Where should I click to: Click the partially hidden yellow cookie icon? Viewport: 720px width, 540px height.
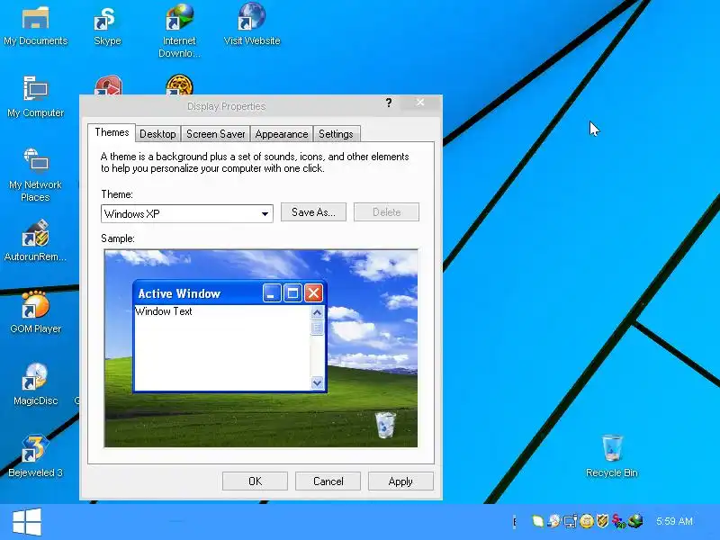tap(179, 85)
